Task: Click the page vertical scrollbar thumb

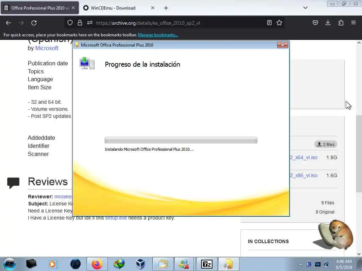Action: [359, 154]
